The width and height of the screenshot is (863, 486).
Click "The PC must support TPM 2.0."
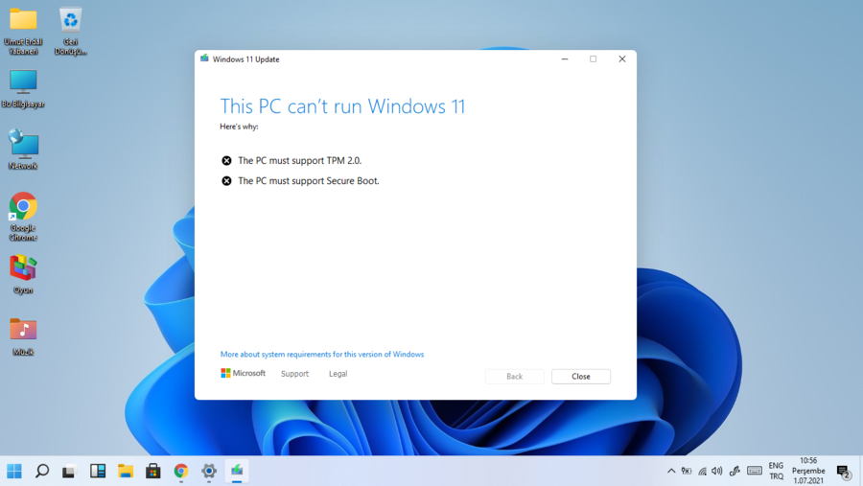coord(300,161)
